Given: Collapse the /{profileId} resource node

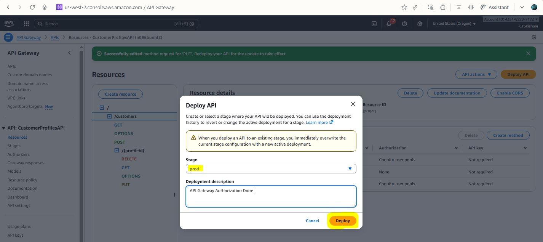Looking at the screenshot, I should coord(117,151).
